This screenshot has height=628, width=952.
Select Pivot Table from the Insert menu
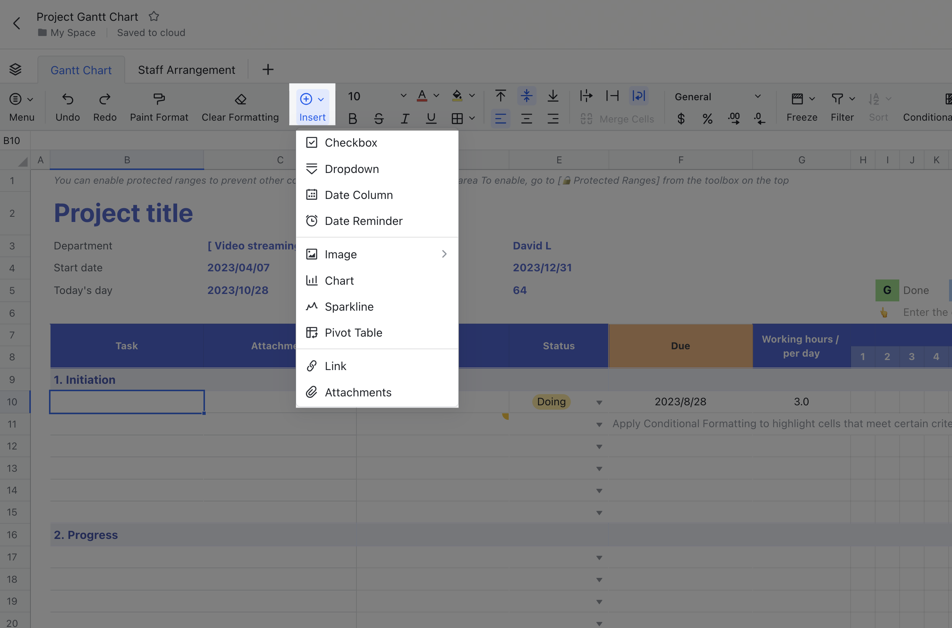pyautogui.click(x=353, y=333)
